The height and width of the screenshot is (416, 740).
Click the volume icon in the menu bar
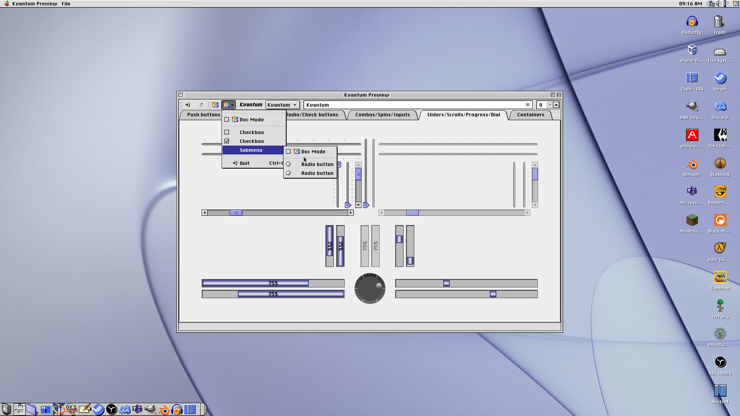[719, 3]
